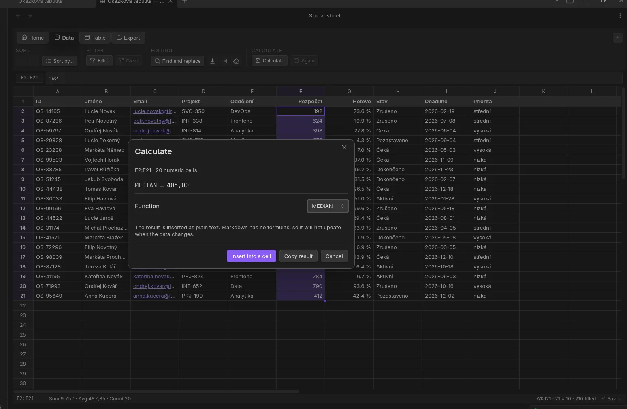The width and height of the screenshot is (627, 409).
Task: Click the vertical scrollbar at the grid's right
Action: point(624,133)
